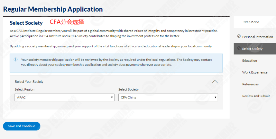Click the info icon in blue notice
The width and height of the screenshot is (276, 139).
(x=15, y=59)
